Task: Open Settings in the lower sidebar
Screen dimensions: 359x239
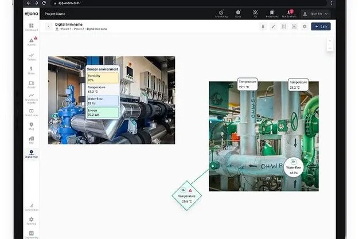Action: click(32, 221)
